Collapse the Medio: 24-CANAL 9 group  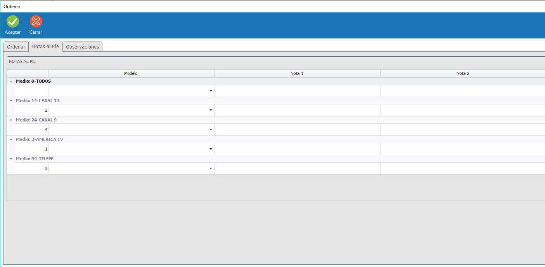point(11,120)
